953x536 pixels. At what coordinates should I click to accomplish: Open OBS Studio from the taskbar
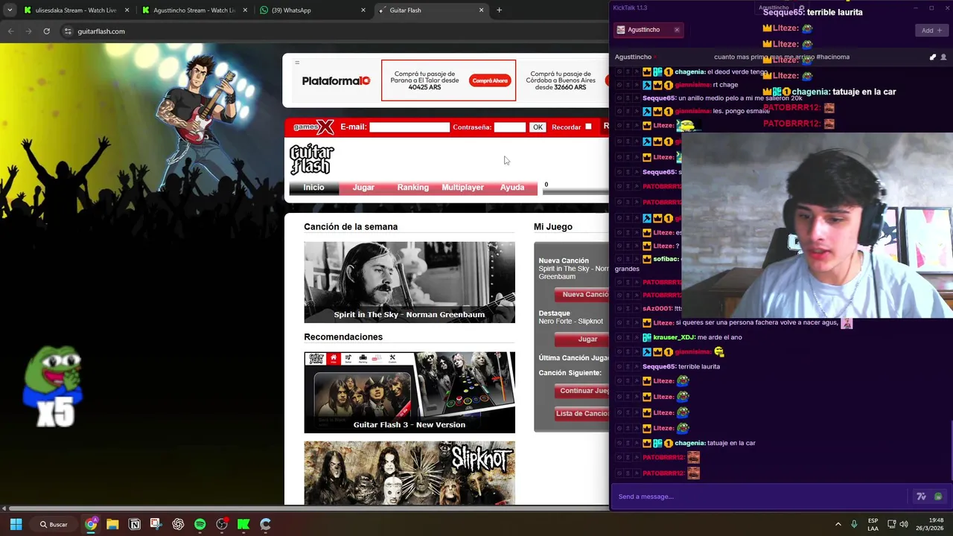click(x=222, y=524)
